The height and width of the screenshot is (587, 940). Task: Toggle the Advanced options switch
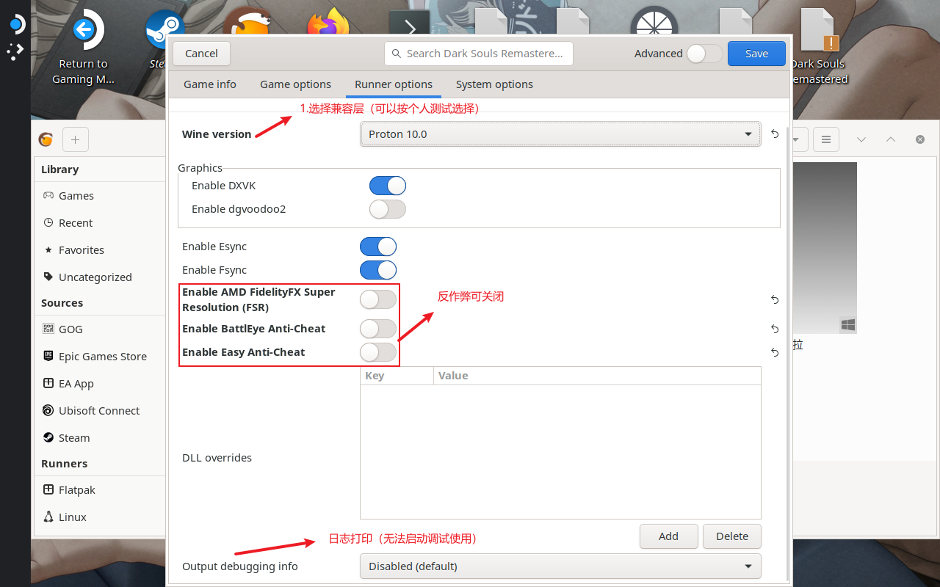coord(704,54)
